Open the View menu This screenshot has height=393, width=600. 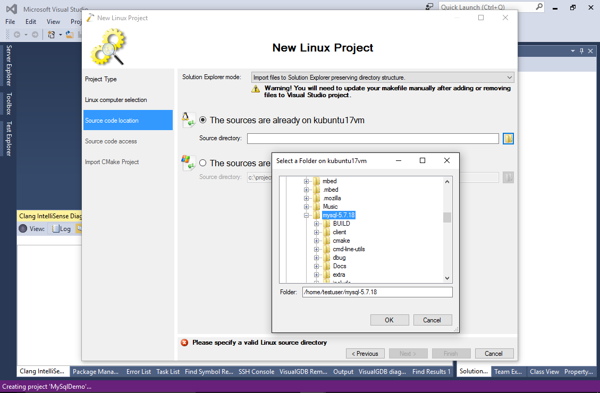click(x=53, y=21)
